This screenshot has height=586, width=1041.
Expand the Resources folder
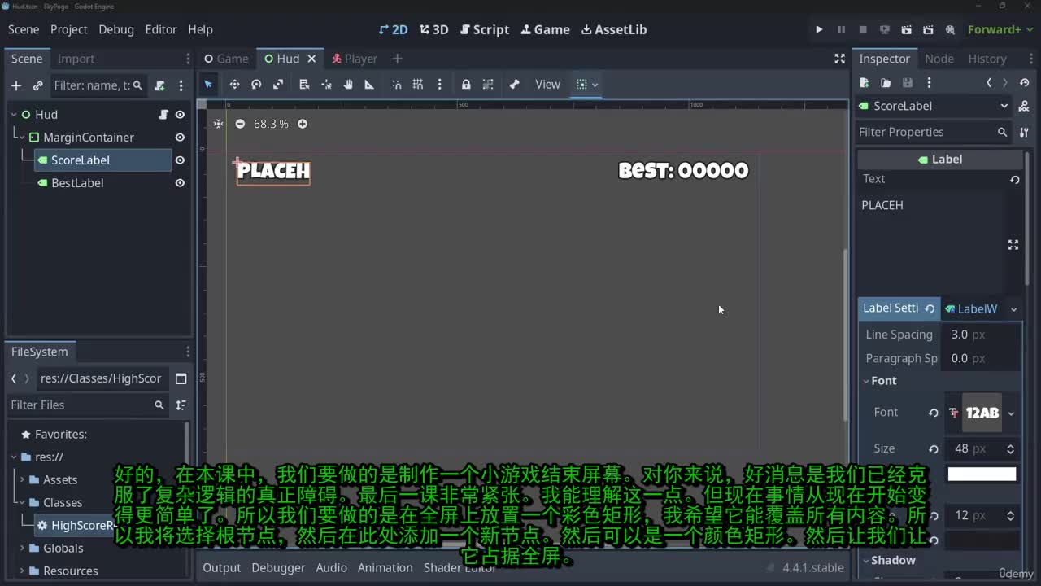click(22, 571)
